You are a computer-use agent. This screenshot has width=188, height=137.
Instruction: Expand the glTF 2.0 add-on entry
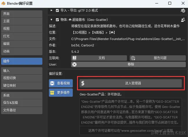[52, 10]
